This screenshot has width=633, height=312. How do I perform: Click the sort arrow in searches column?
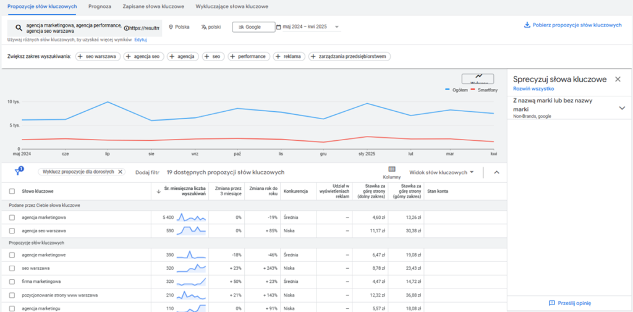tap(158, 192)
